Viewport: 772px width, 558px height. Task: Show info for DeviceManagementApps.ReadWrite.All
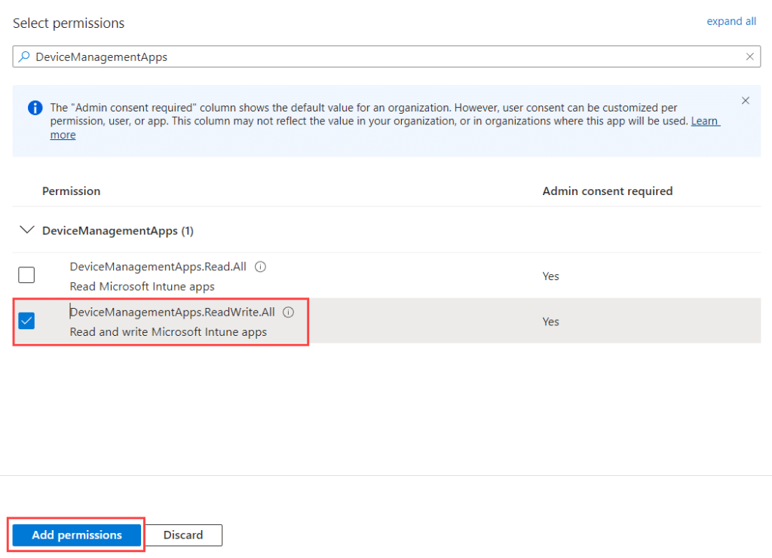(x=289, y=313)
